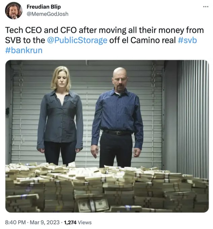
Task: Click Freudian Blip's profile avatar
Action: click(13, 11)
